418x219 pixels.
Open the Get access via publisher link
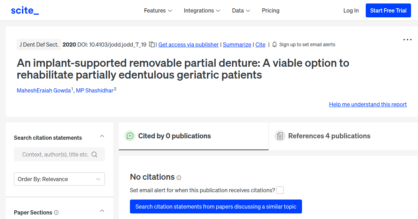188,44
